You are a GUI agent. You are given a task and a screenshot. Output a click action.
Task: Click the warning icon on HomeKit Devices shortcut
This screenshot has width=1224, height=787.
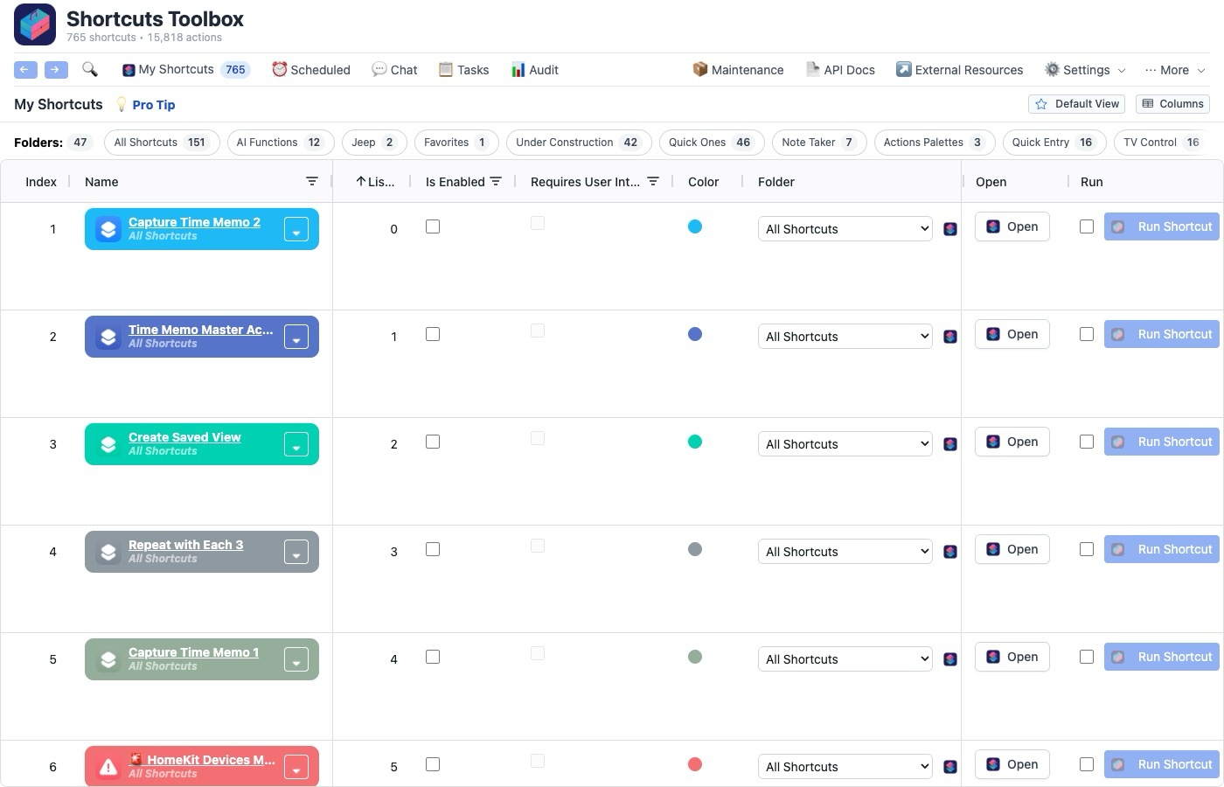click(x=108, y=767)
